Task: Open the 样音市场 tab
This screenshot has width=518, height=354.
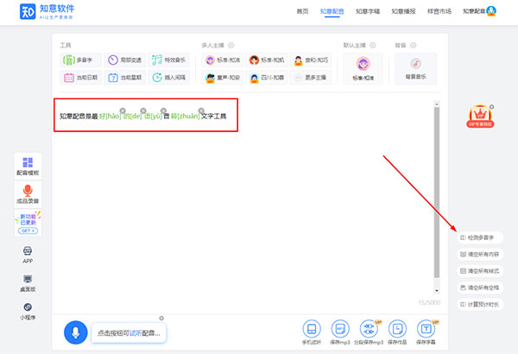Action: [439, 11]
